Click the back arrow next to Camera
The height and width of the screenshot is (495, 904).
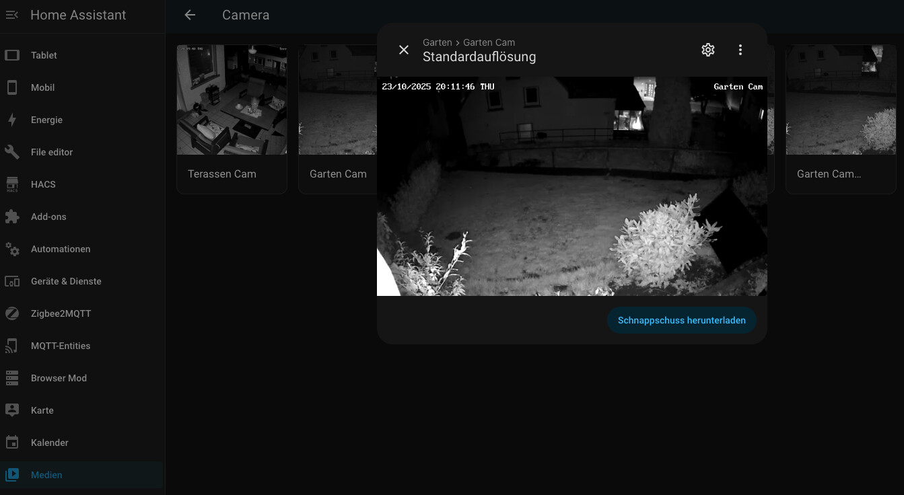point(190,15)
